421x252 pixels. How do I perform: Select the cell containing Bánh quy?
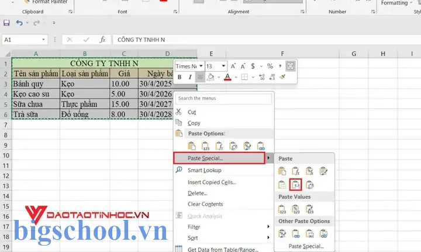[36, 84]
